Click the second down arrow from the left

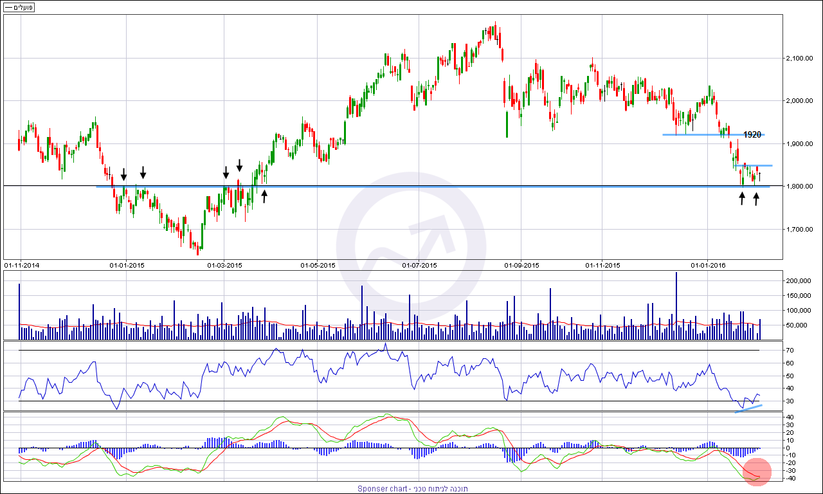[x=143, y=172]
